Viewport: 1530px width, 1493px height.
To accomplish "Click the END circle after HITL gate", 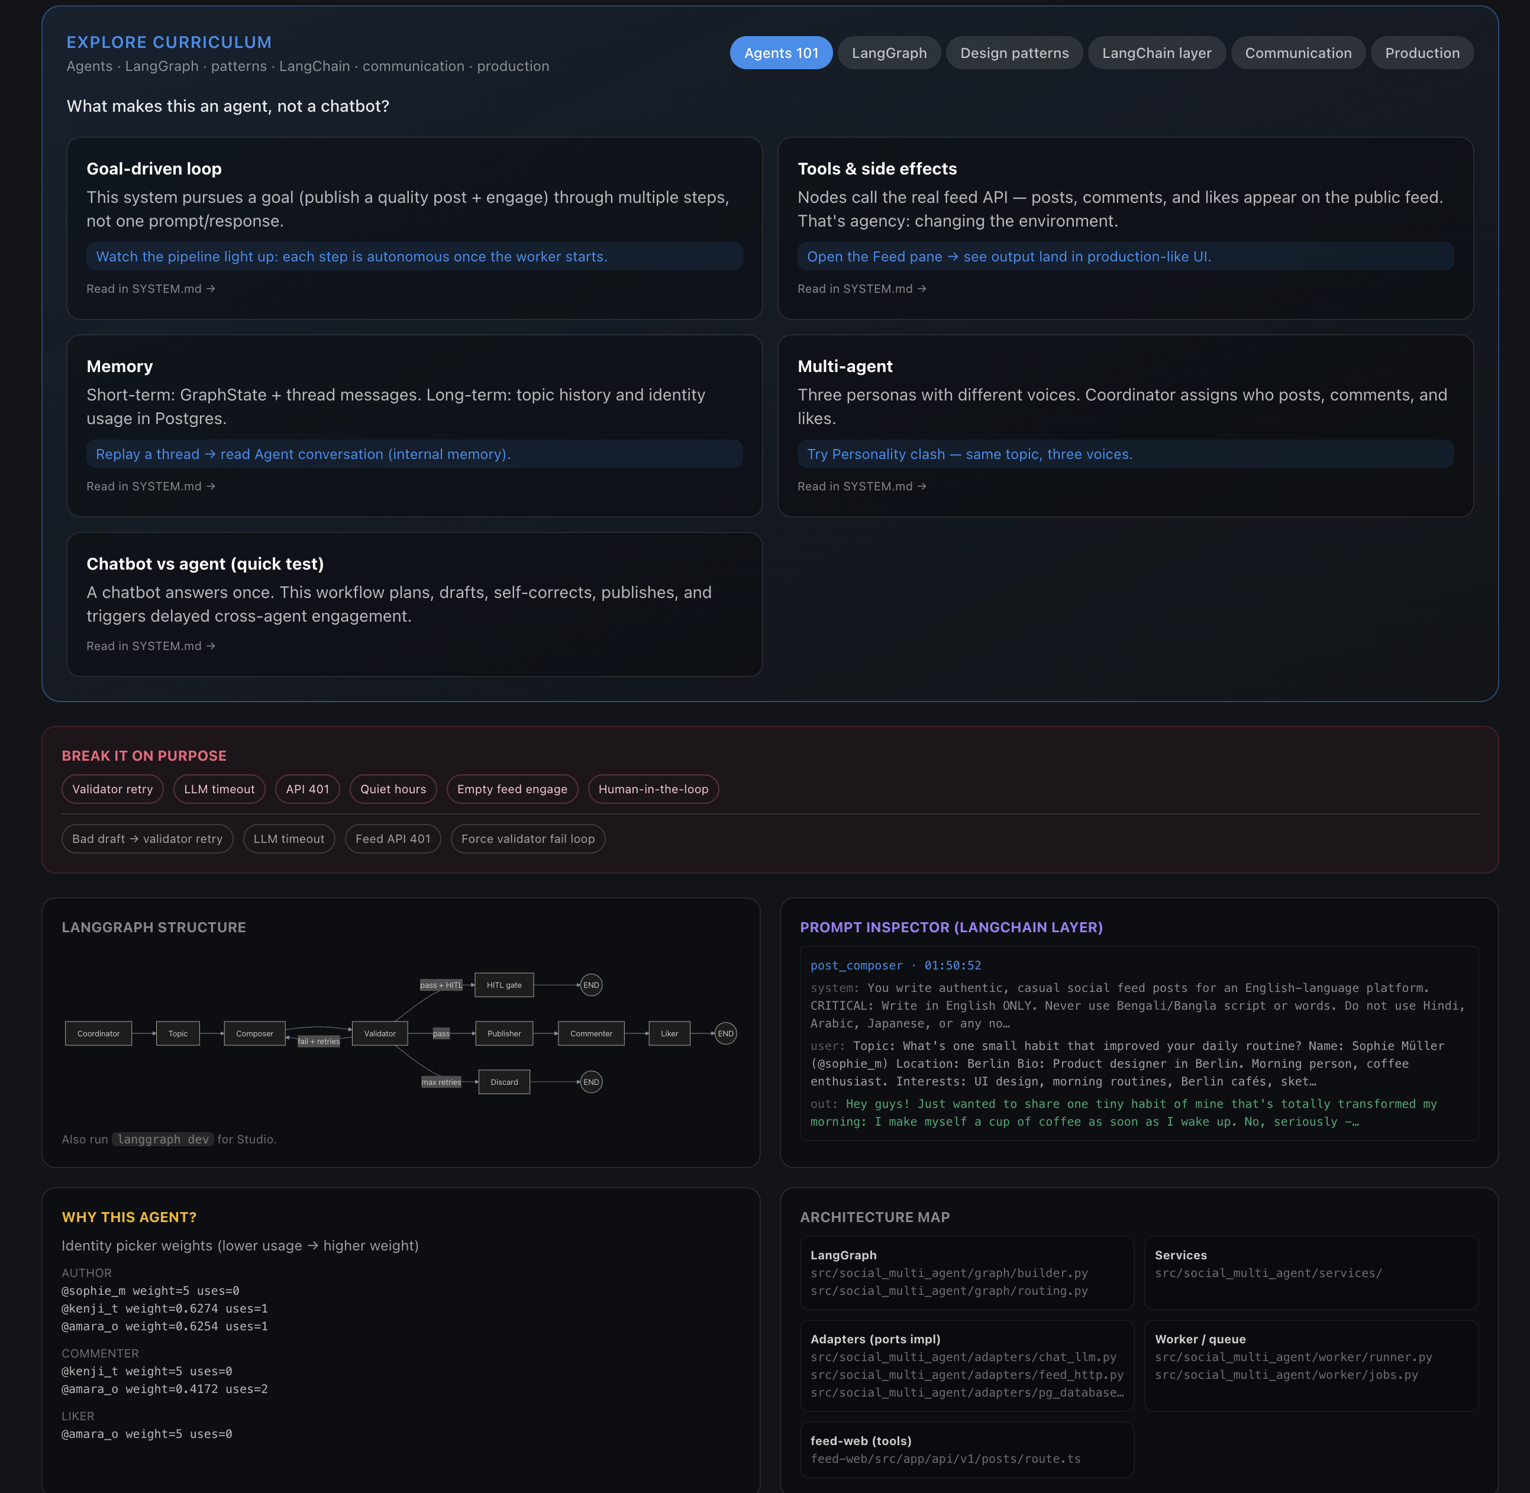I will point(591,985).
